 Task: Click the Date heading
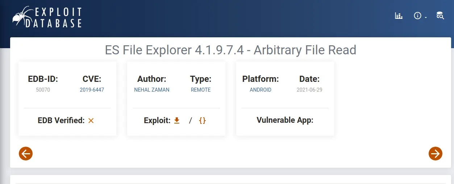pos(309,79)
